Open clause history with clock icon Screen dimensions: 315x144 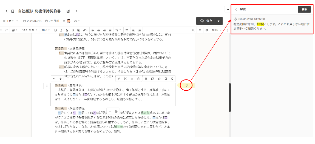point(159,79)
